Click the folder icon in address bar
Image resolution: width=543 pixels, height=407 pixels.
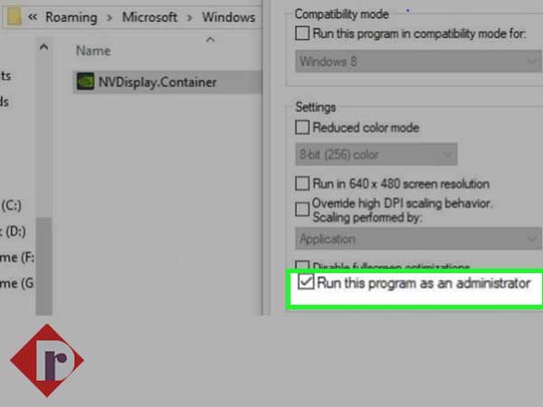pyautogui.click(x=14, y=16)
